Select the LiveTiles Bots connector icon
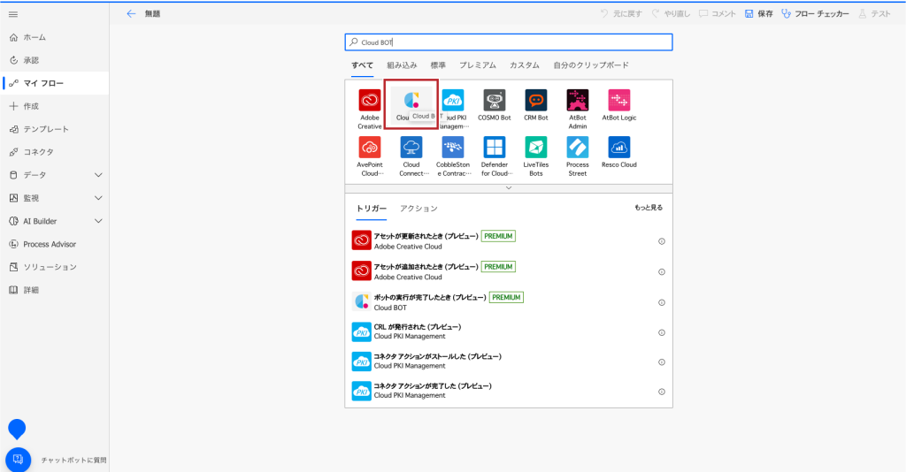906x472 pixels. 536,148
